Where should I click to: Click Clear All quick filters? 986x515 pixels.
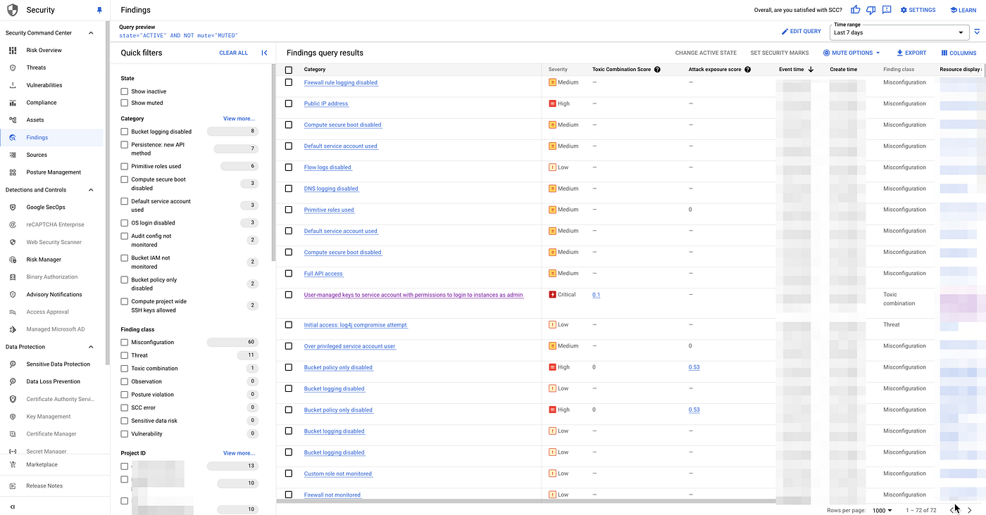coord(233,53)
